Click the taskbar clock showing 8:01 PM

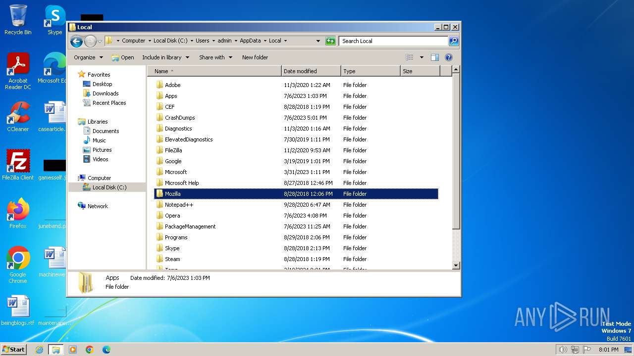point(608,350)
